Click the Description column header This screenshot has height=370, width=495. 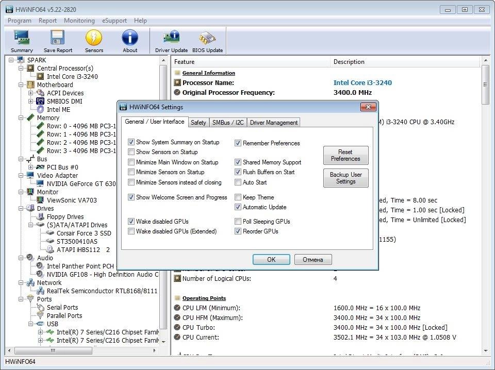(405, 62)
